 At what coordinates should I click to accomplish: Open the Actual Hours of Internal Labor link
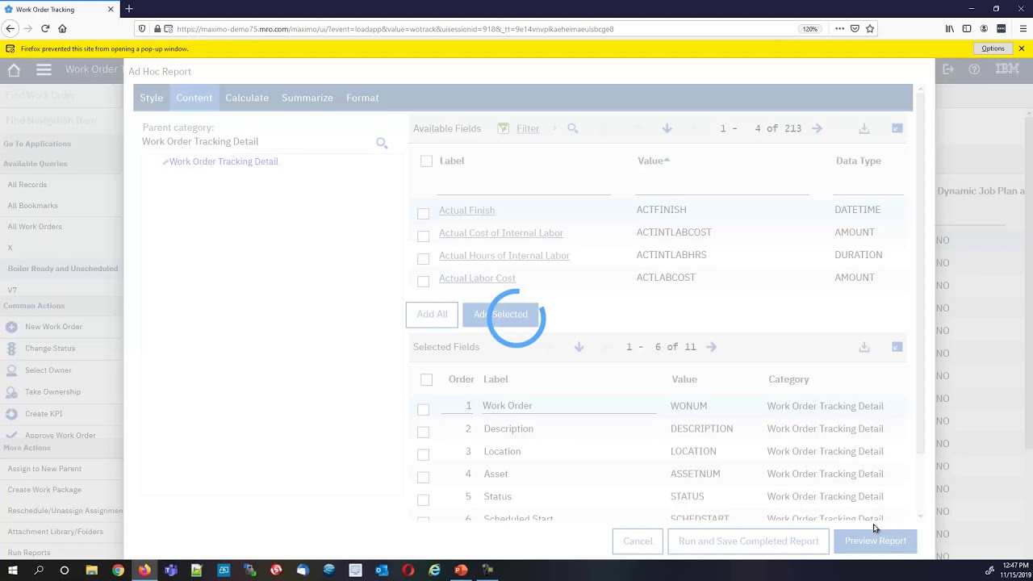504,255
